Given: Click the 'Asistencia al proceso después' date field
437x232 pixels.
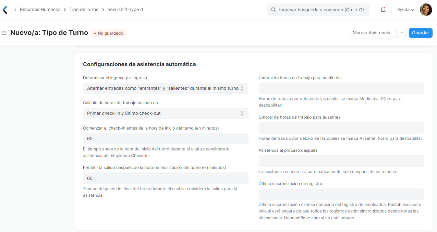Looking at the screenshot, I should click(341, 160).
